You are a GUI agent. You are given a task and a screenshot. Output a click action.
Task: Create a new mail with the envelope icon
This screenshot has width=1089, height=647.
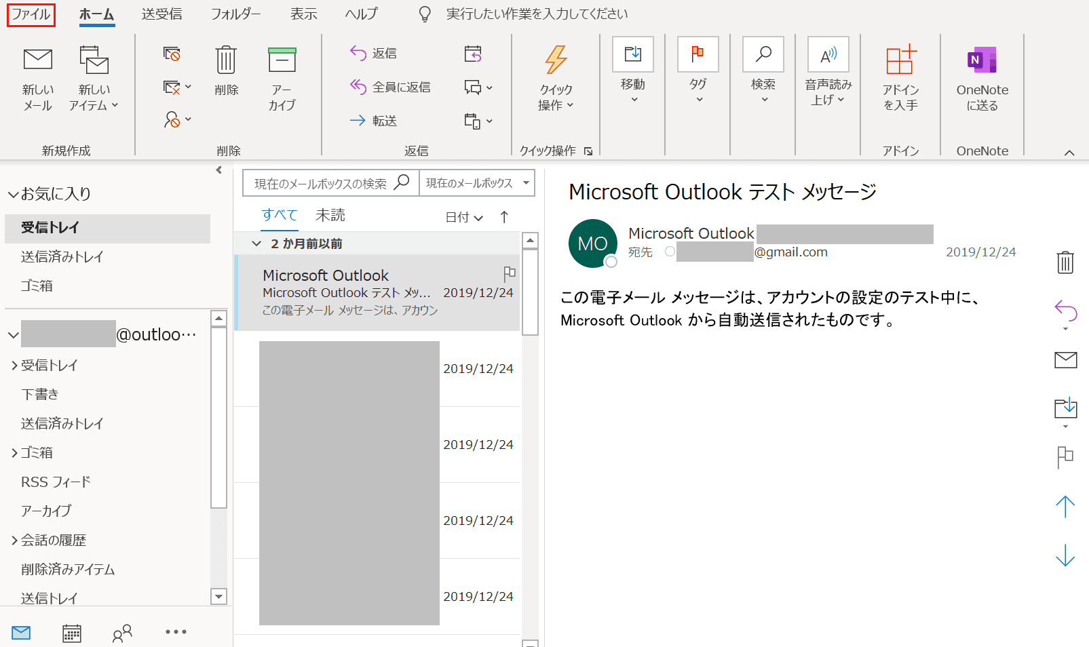pyautogui.click(x=38, y=78)
